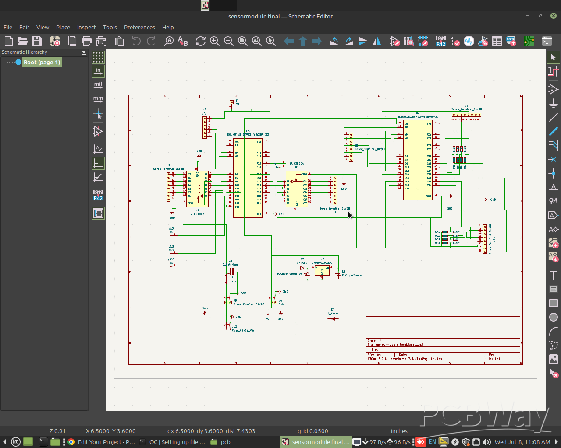The height and width of the screenshot is (448, 561).
Task: Enable free-angle wire drawing mode
Action: (x=98, y=149)
